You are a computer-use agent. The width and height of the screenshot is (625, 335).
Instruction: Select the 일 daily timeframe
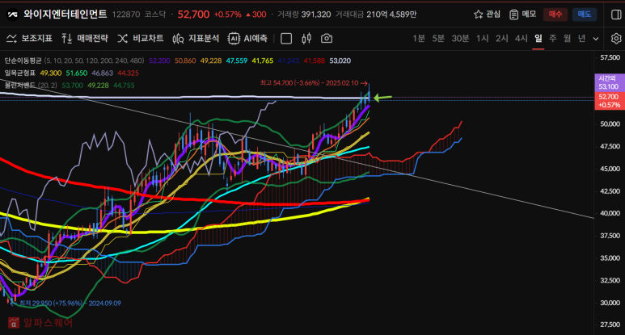click(x=538, y=39)
